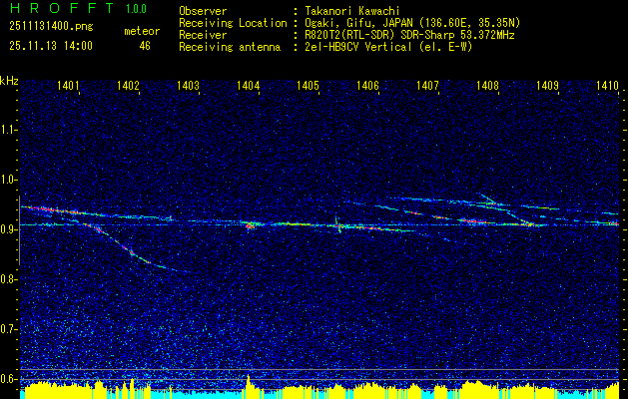Click the vertical spike echo near 1405
This screenshot has height=399, width=628.
pyautogui.click(x=338, y=226)
